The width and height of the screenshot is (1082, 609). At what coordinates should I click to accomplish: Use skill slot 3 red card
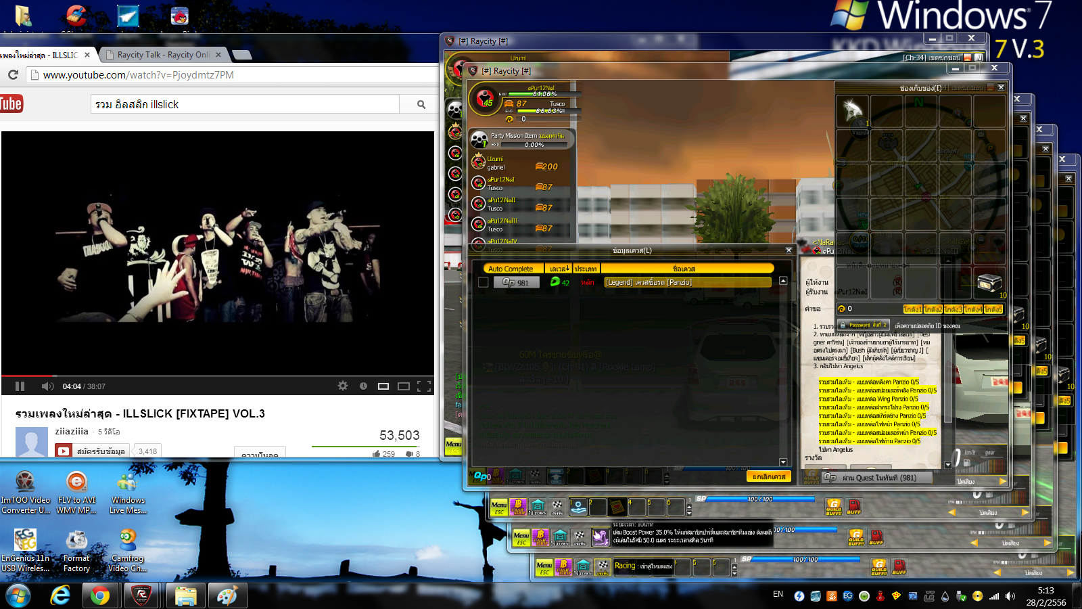[618, 507]
